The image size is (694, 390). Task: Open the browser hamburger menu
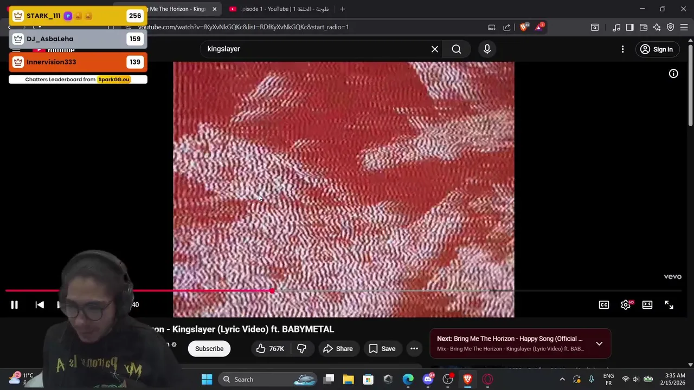coord(684,27)
